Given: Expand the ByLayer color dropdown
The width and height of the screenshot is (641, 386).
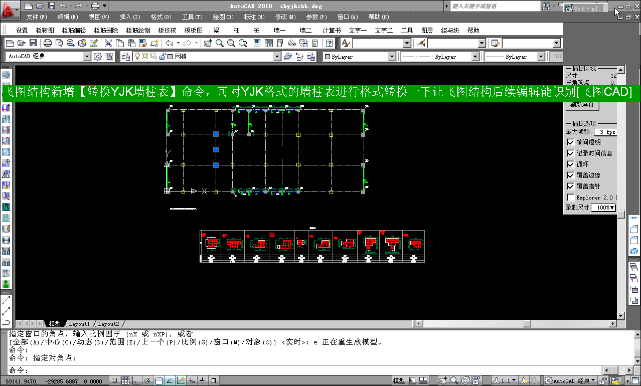Looking at the screenshot, I should (392, 57).
